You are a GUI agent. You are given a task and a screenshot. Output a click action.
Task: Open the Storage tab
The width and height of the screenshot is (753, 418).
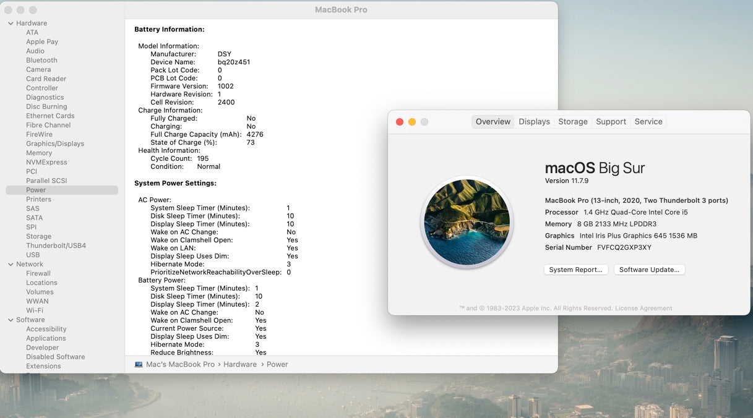click(x=572, y=122)
